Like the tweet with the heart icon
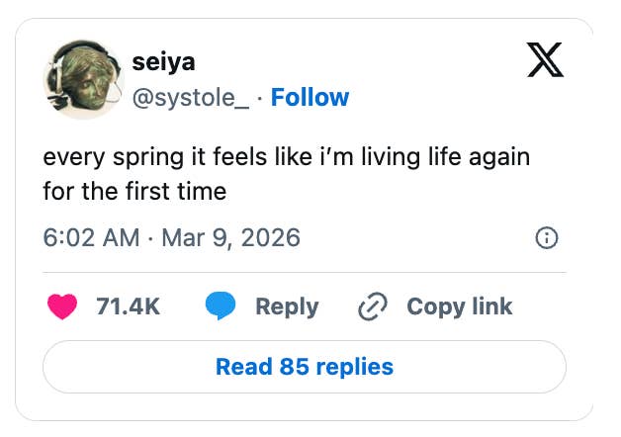The height and width of the screenshot is (437, 621). click(x=62, y=306)
